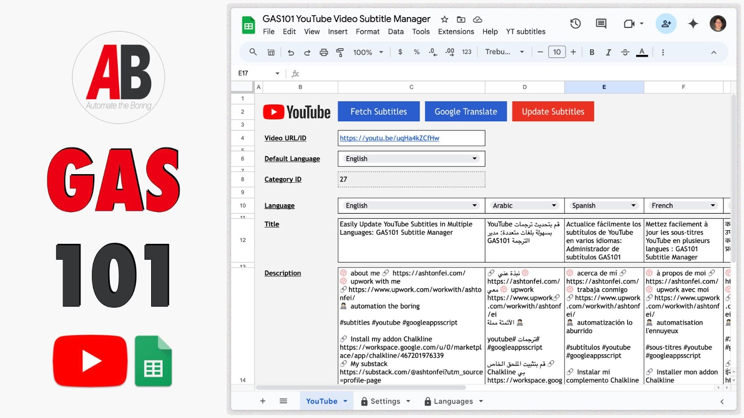Open the text color picker
The height and width of the screenshot is (418, 744).
[x=642, y=52]
